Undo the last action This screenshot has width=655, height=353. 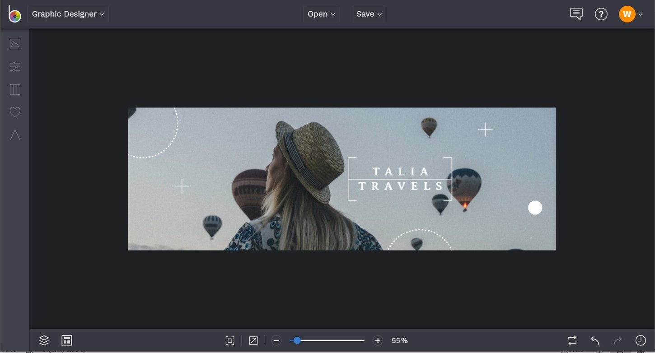click(x=594, y=340)
